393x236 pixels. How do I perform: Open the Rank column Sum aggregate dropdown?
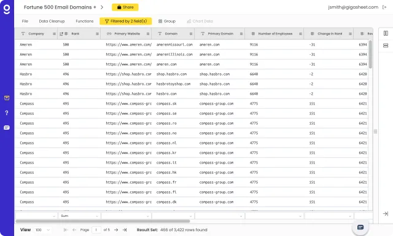coord(79,216)
